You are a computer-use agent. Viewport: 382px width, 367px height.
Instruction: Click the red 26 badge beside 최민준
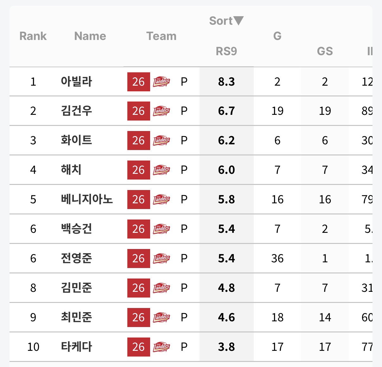pos(139,318)
